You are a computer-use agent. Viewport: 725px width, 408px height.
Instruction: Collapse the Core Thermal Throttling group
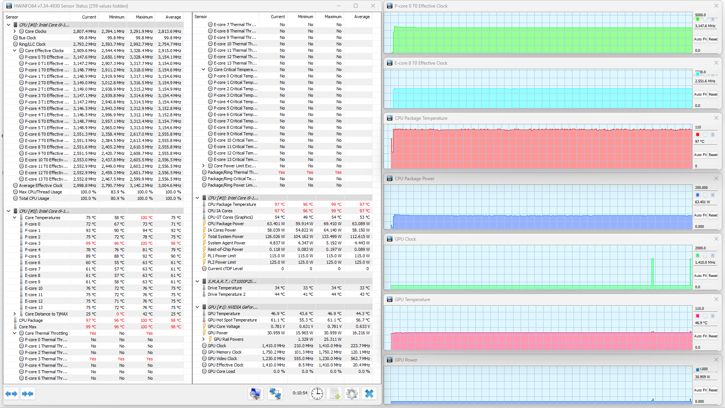click(x=15, y=333)
